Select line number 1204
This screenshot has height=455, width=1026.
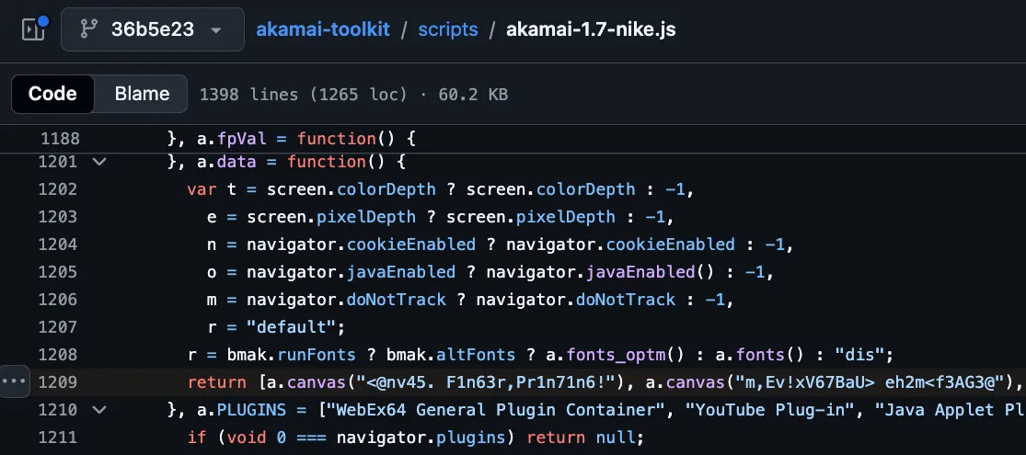(x=60, y=245)
